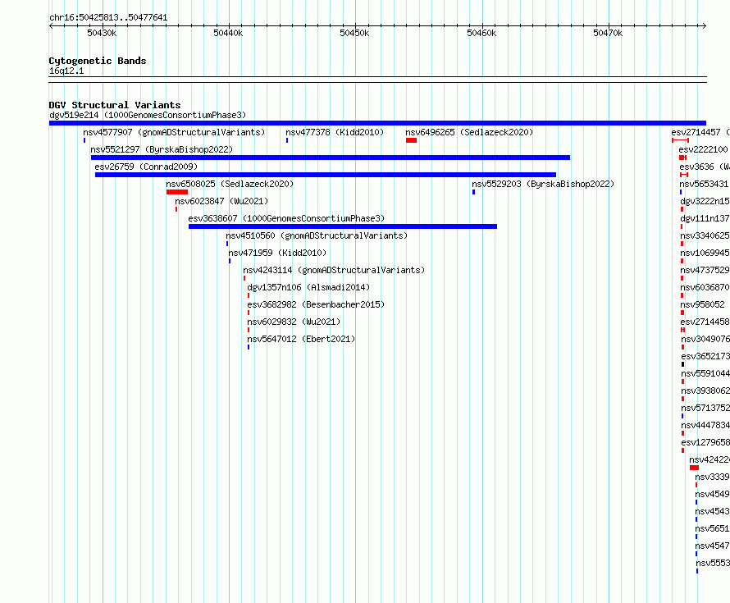
Task: Click the nsv5521297 (ByrskaBishop2022) label
Action: [162, 149]
